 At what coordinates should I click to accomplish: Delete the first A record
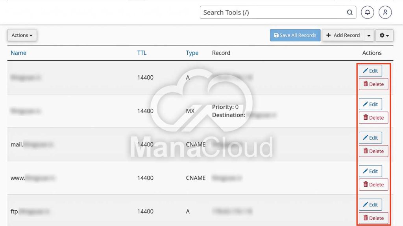pos(373,84)
